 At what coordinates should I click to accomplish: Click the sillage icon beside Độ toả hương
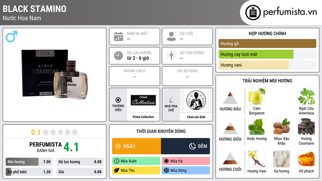tap(171, 56)
